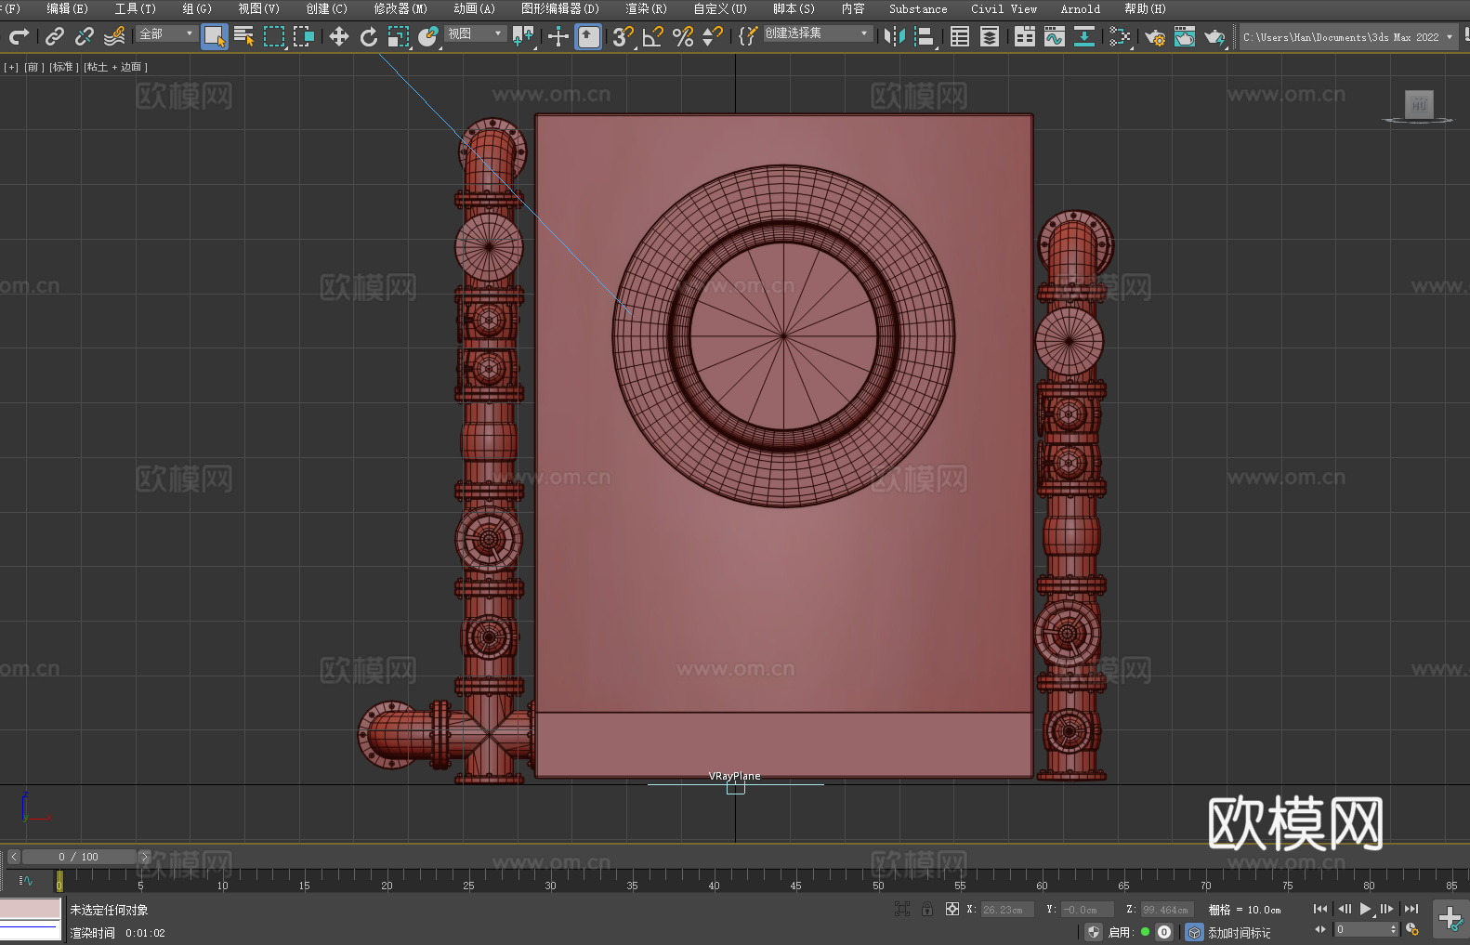Click the 0 / 100 time slider
This screenshot has height=945, width=1470.
coord(79,857)
